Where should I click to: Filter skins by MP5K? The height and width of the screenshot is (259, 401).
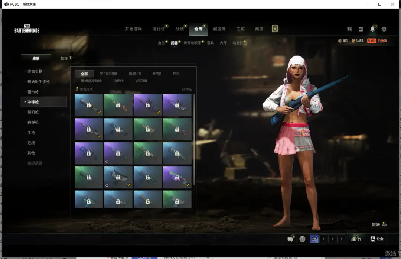click(x=157, y=74)
